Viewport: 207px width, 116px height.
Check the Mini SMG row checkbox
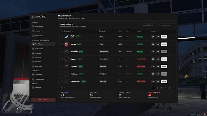(x=62, y=52)
